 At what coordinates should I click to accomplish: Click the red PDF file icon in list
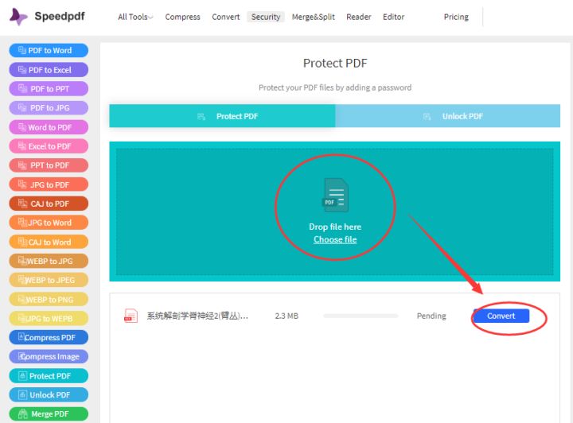131,316
